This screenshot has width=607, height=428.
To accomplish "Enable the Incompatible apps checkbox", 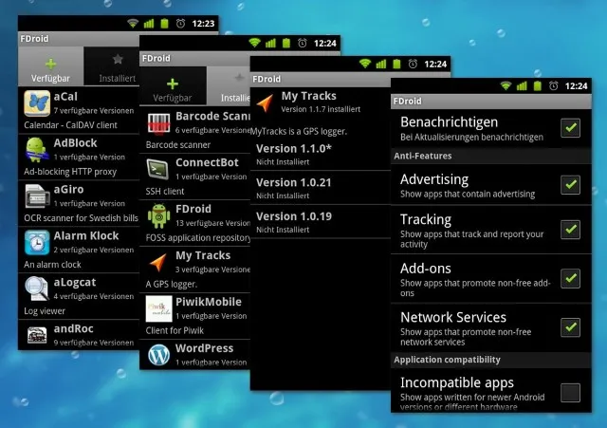I will click(570, 393).
